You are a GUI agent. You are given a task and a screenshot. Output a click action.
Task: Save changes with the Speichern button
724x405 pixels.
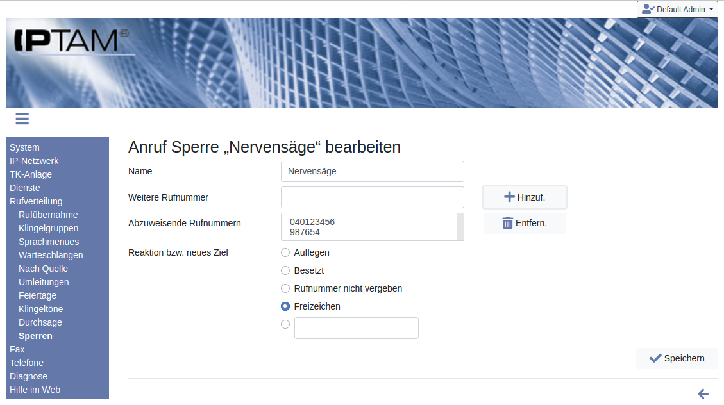[677, 358]
